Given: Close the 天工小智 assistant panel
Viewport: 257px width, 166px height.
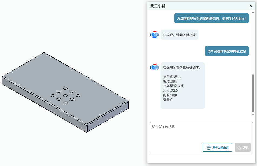Looking at the screenshot, I should 251,6.
